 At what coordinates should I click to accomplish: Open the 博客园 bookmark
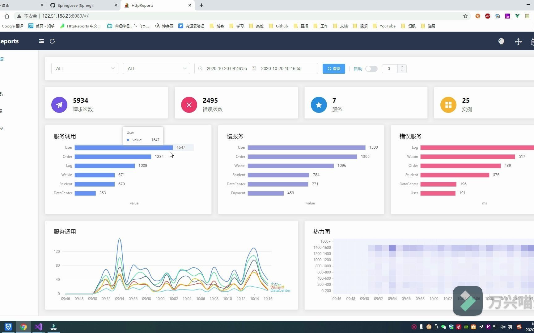pos(164,26)
